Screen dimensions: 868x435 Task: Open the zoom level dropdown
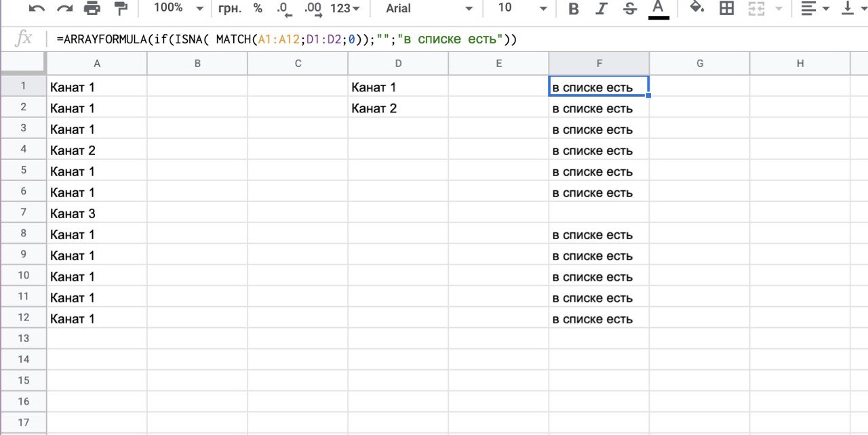[178, 9]
